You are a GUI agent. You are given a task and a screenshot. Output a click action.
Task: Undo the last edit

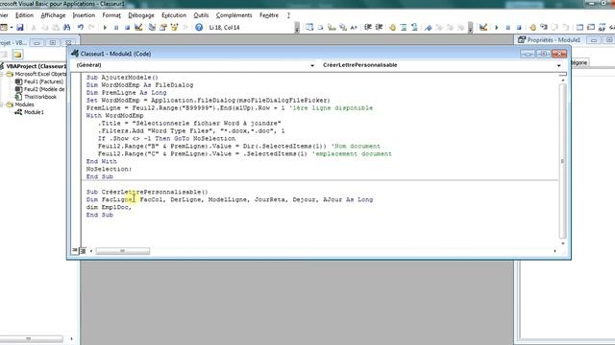click(x=81, y=28)
